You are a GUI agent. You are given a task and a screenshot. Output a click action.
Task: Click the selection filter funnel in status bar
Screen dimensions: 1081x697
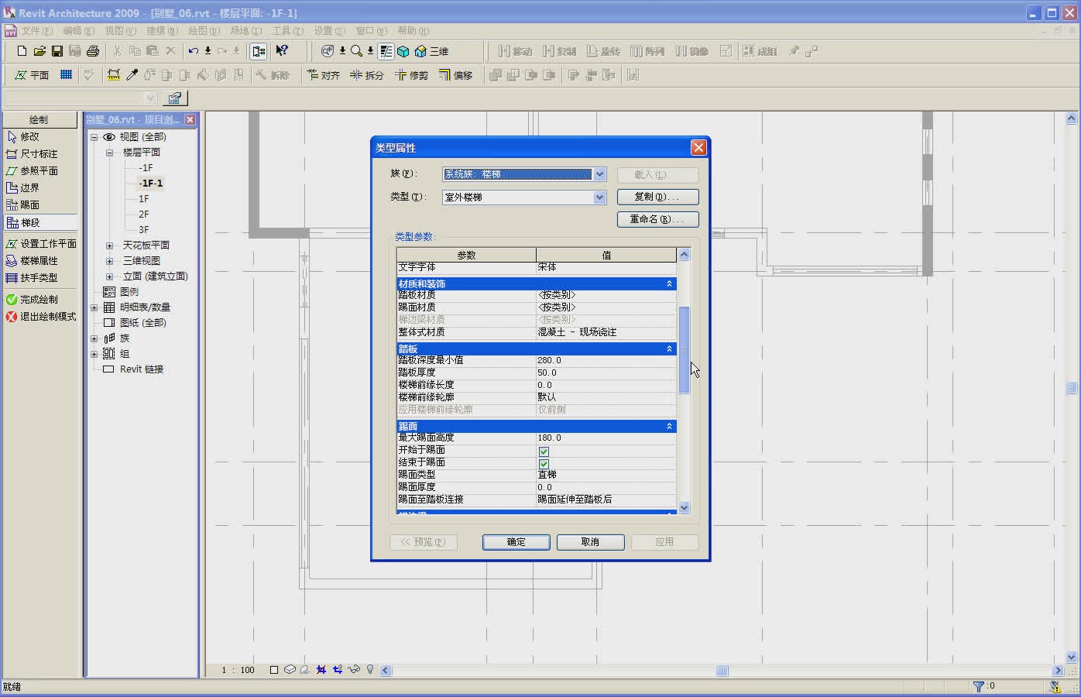978,686
